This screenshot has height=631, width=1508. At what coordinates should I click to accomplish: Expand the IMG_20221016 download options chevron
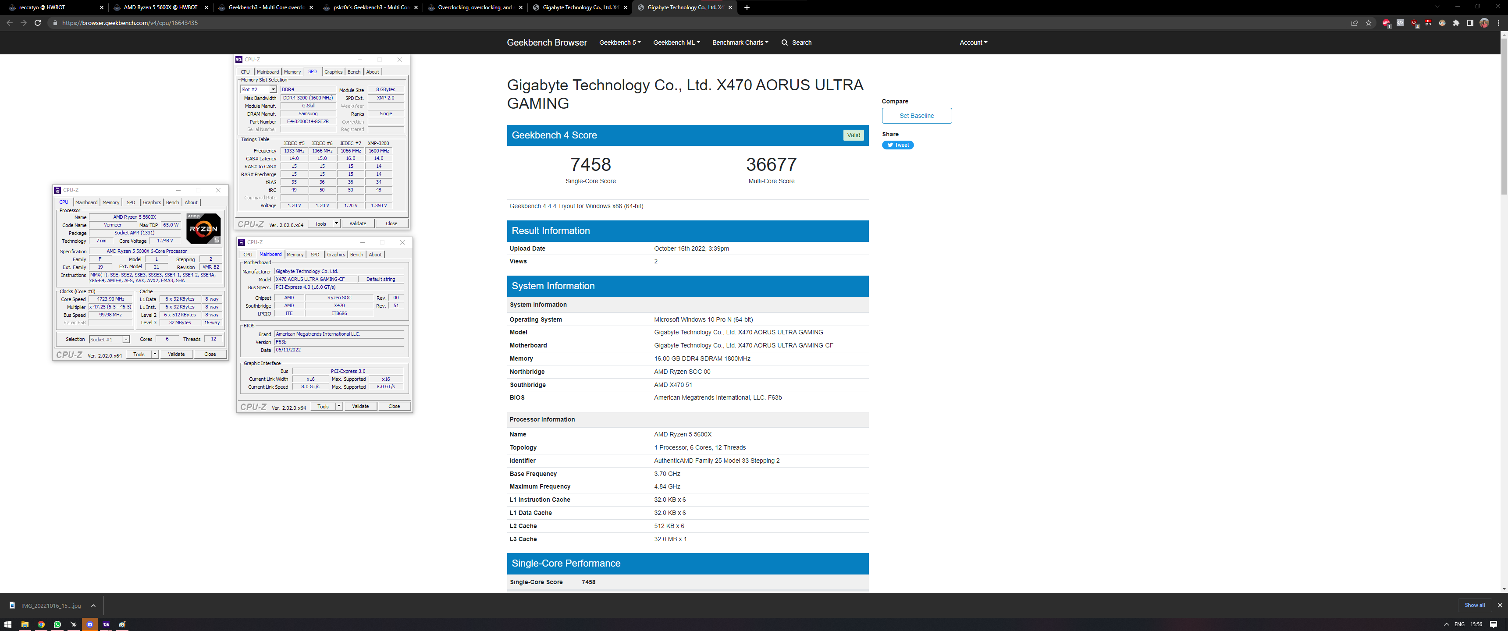[93, 606]
